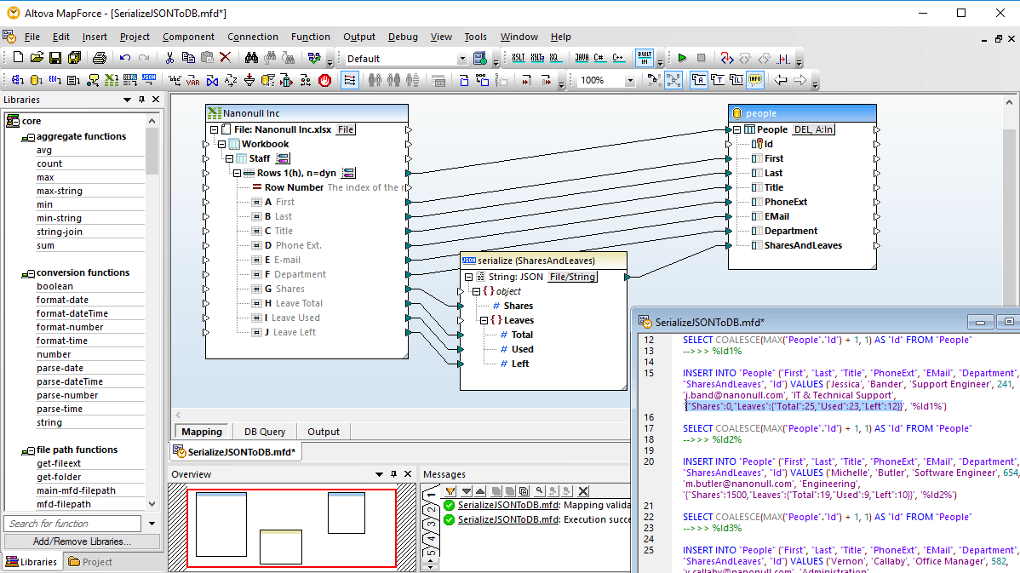1020x573 pixels.
Task: Switch to the Project tab
Action: point(90,561)
